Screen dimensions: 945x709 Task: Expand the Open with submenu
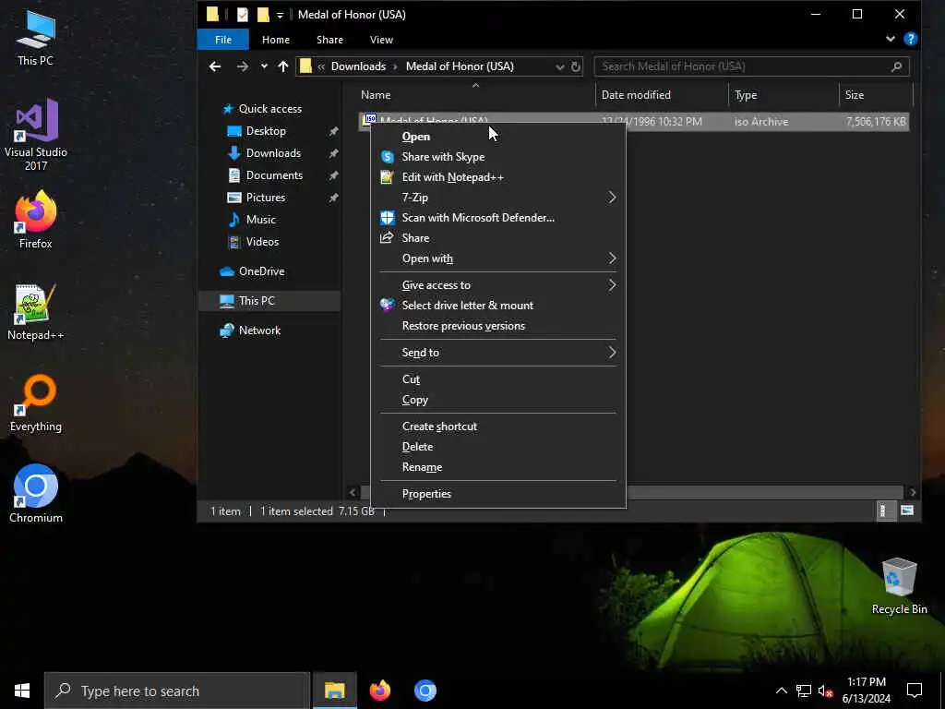pyautogui.click(x=498, y=258)
